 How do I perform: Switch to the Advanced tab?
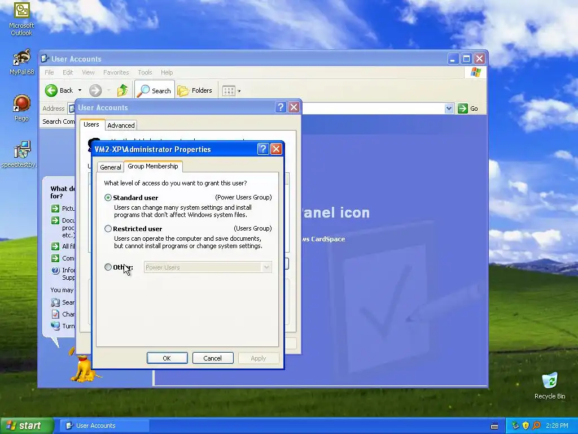click(x=121, y=125)
